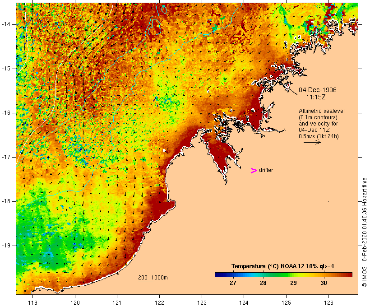The image size is (370, 307).
Task: Click the closed cyan contour loop near 122E
Action: pos(154,27)
